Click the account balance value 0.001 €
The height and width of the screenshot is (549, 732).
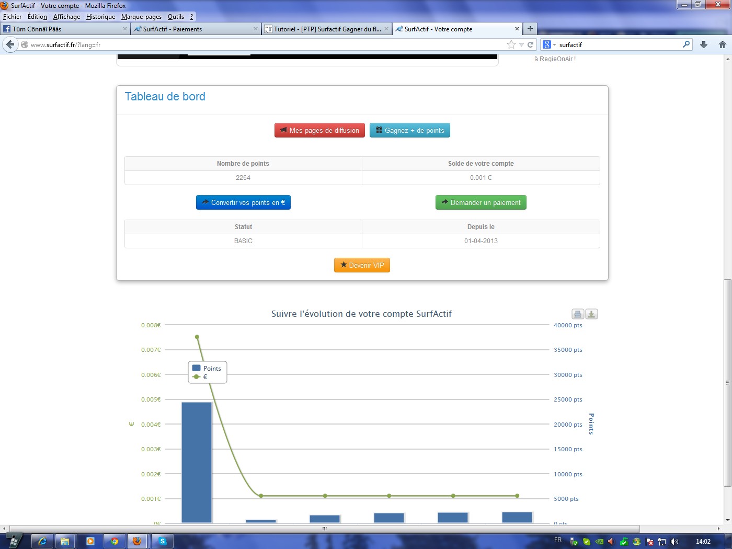coord(481,178)
